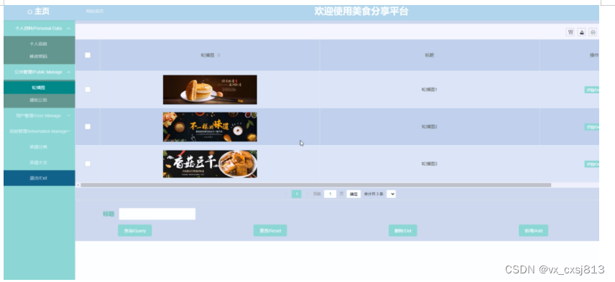
Task: Go to previous page arrow in pagination
Action: (x=285, y=194)
